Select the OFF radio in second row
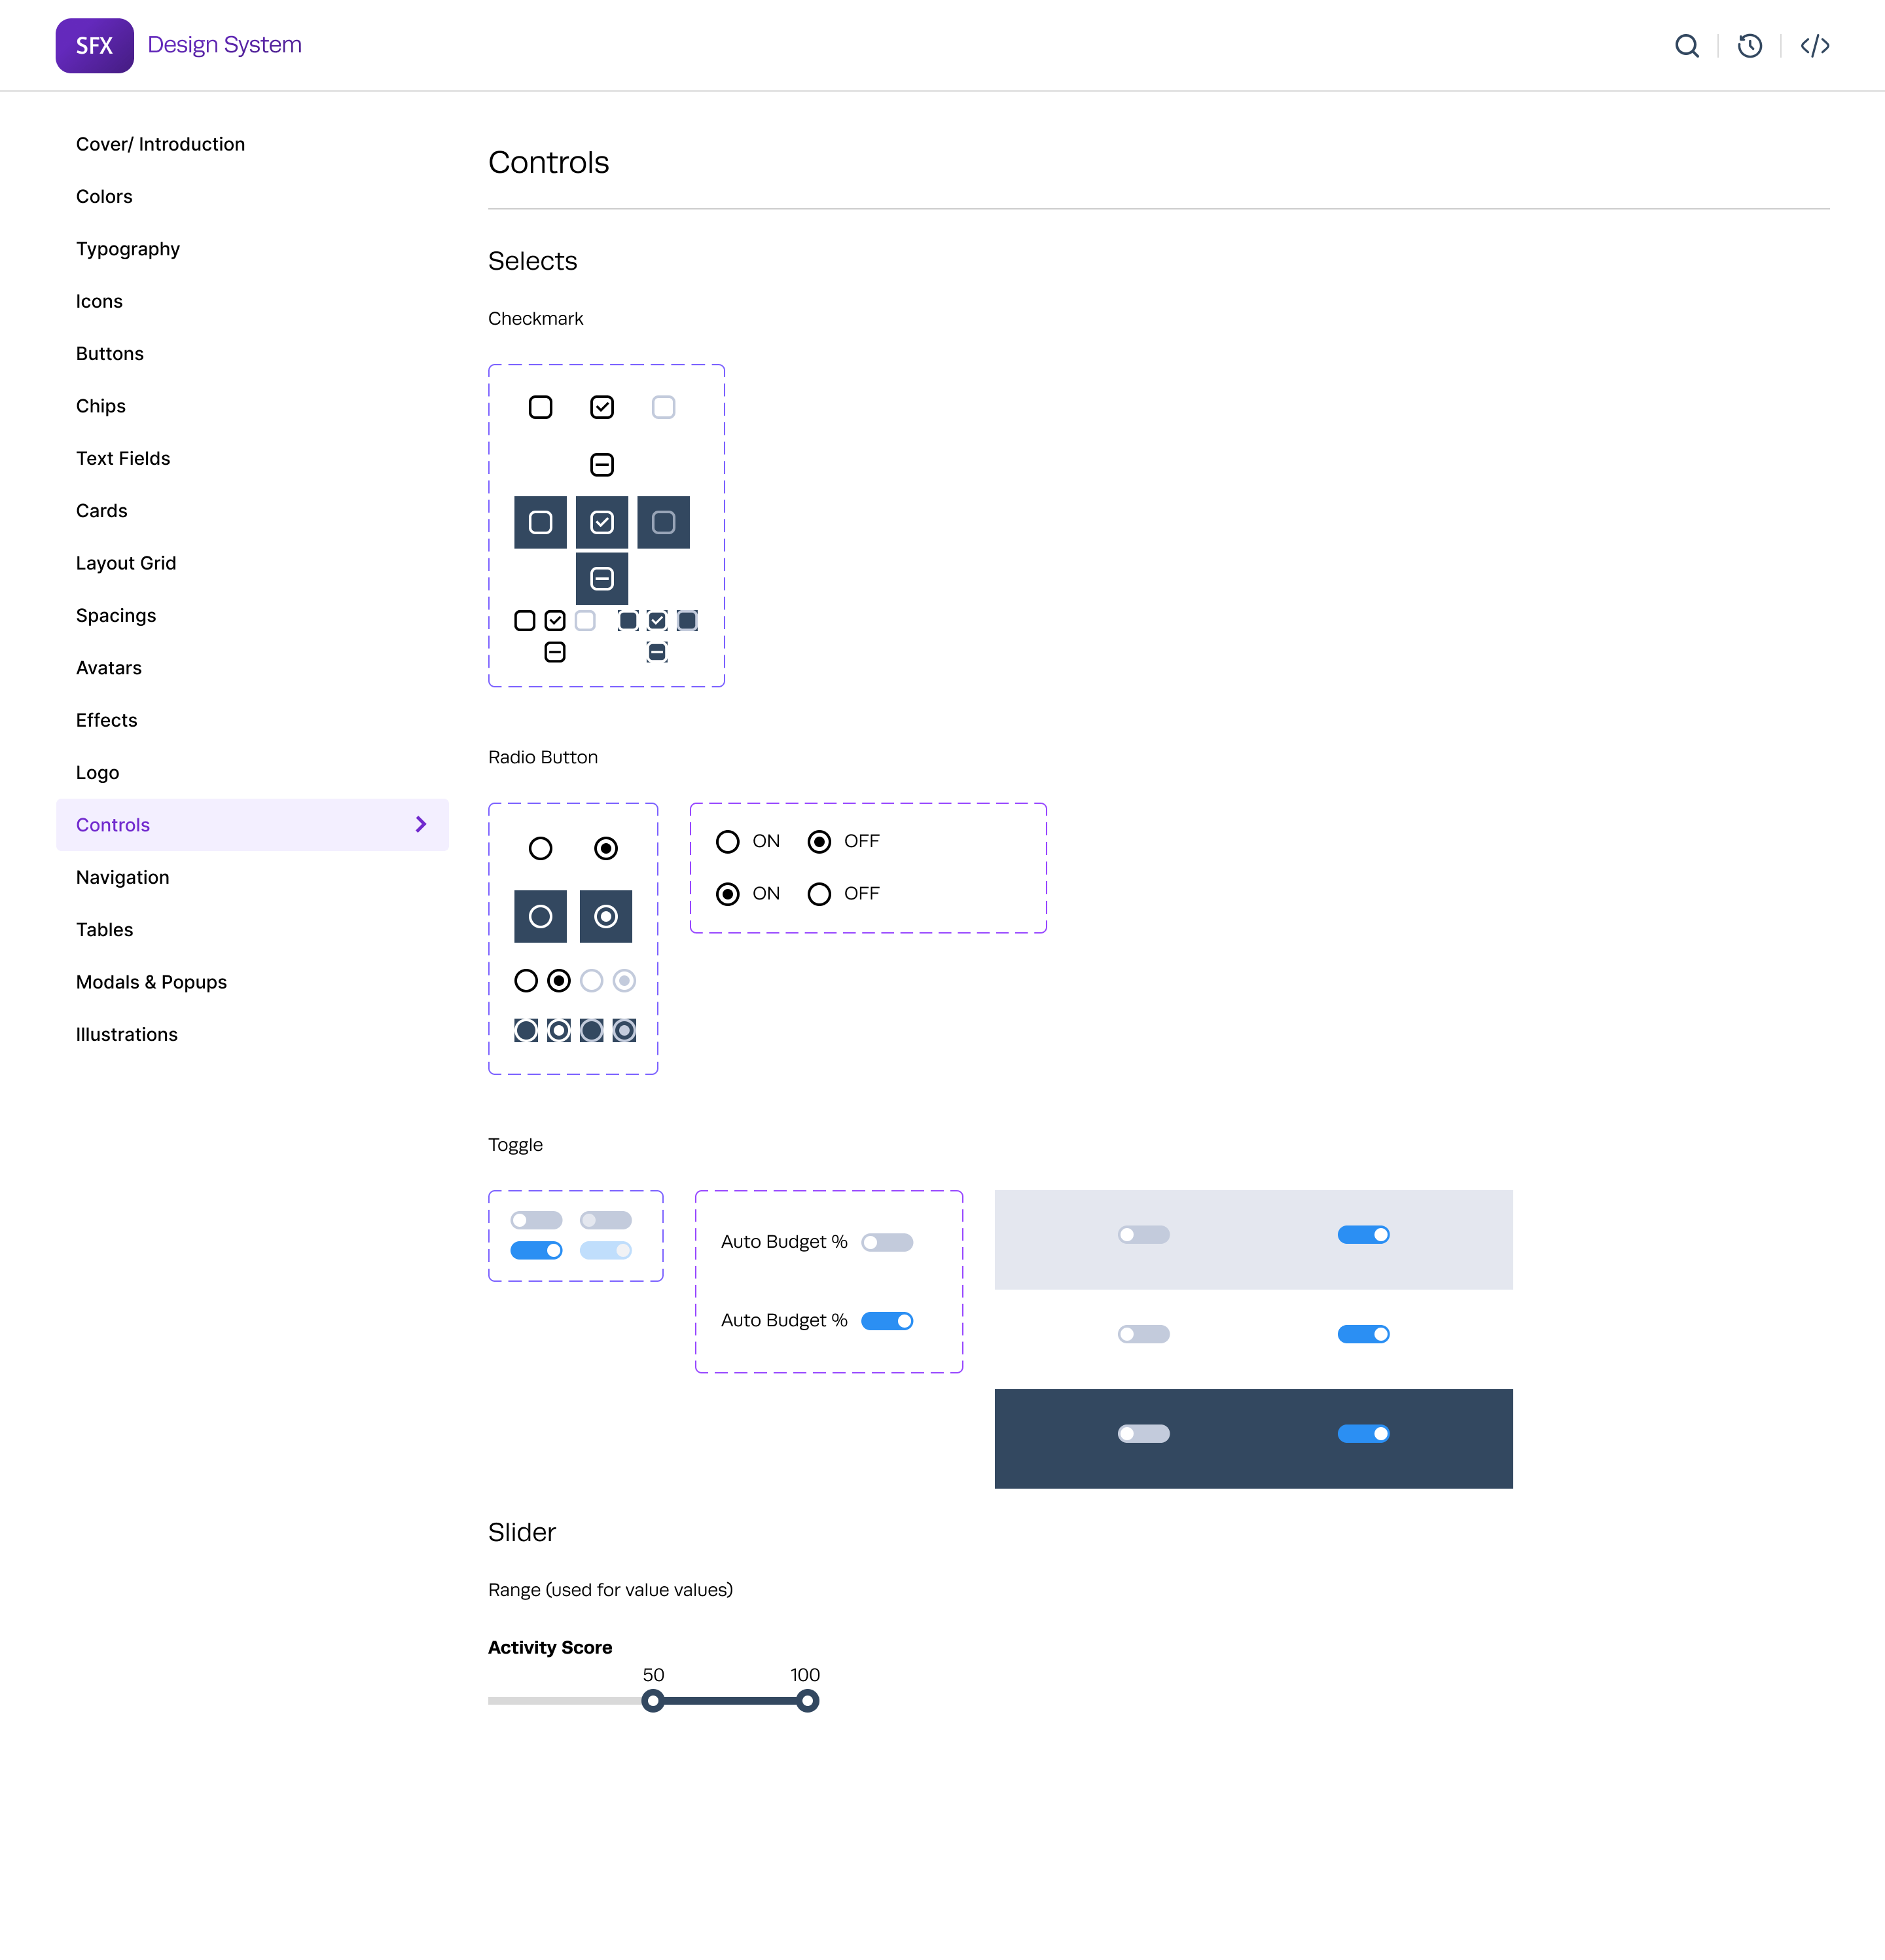 click(x=819, y=894)
